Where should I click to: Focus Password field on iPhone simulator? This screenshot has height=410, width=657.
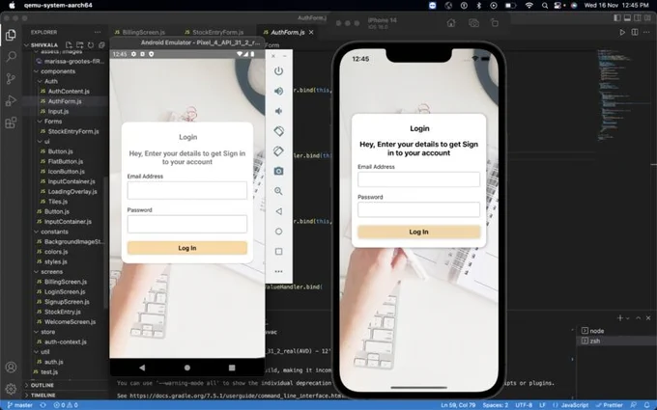[418, 209]
